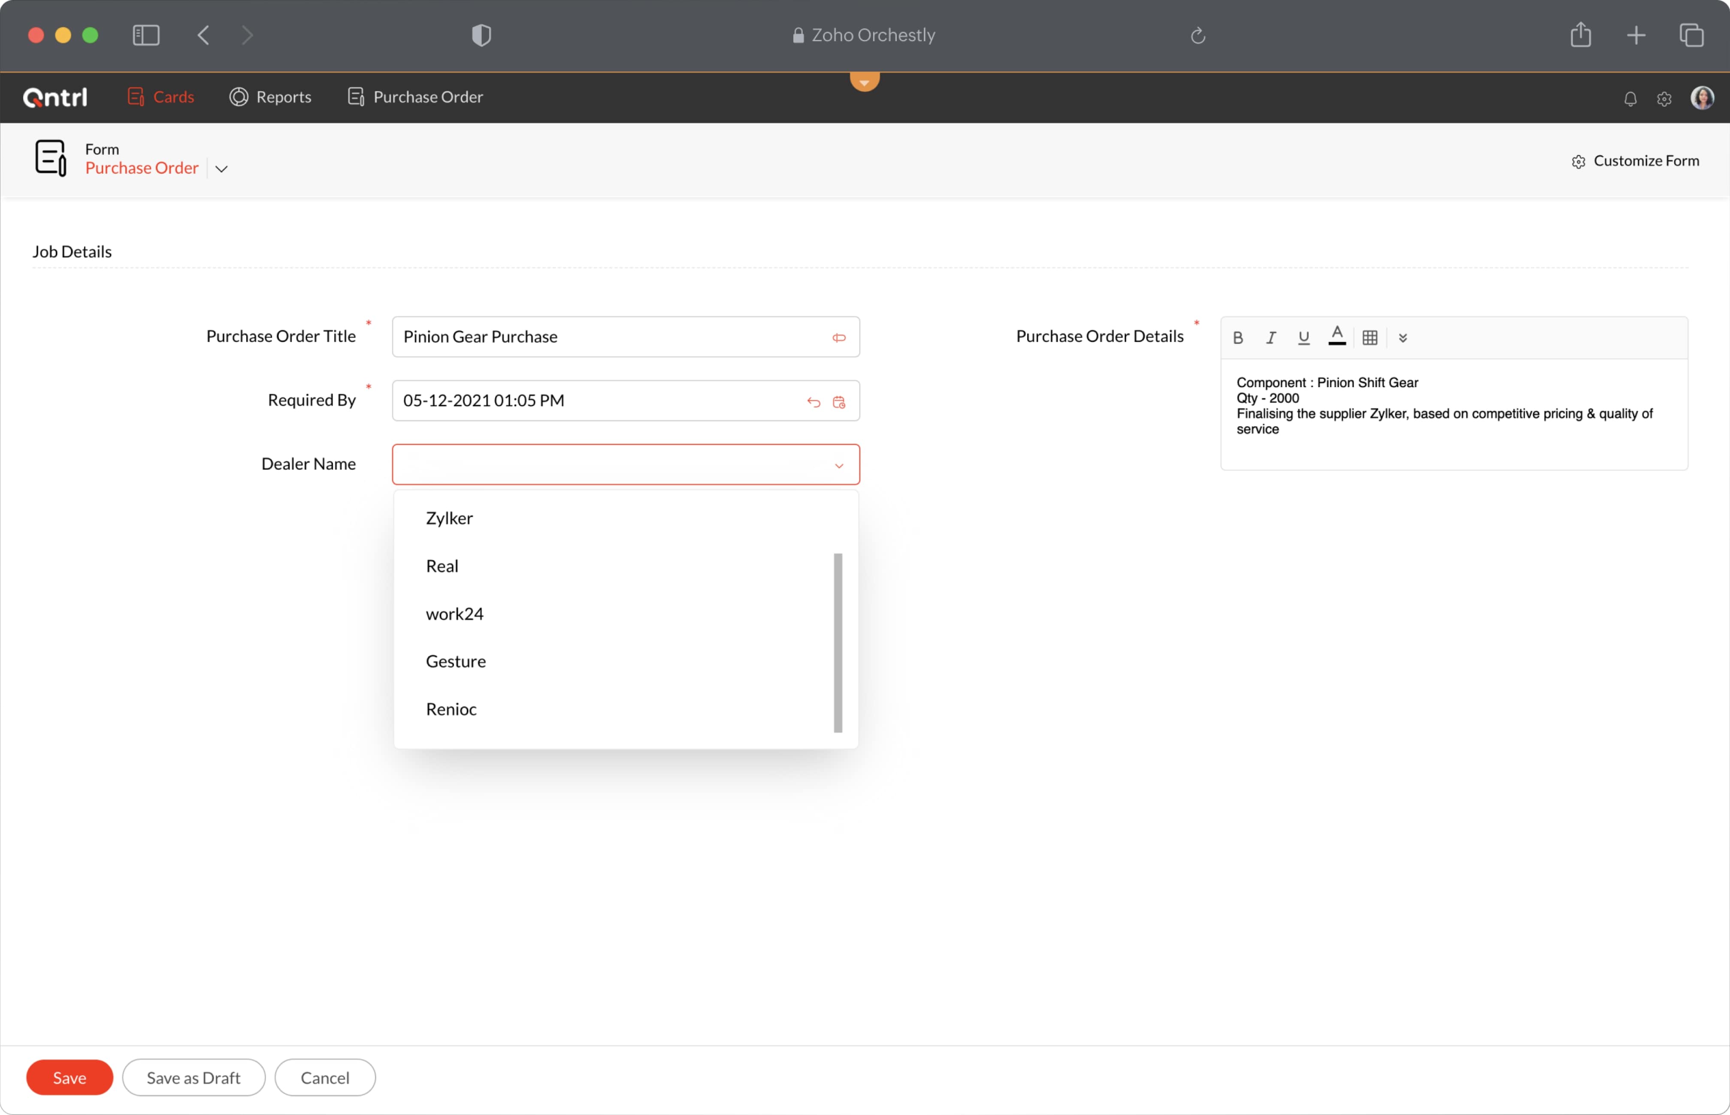This screenshot has width=1730, height=1115.
Task: Click the privacy shield icon
Action: [481, 35]
